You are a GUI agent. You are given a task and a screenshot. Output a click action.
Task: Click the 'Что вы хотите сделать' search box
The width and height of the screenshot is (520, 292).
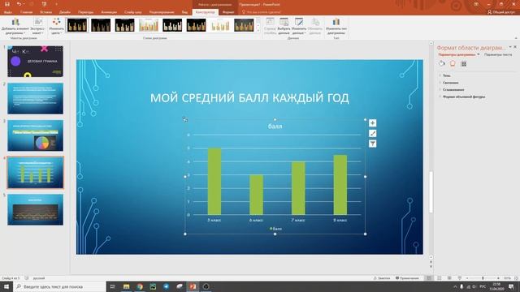262,12
